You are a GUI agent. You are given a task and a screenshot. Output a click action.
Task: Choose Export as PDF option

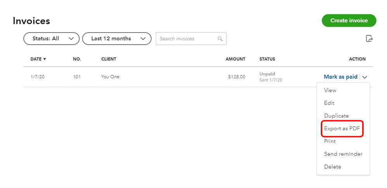click(x=342, y=129)
